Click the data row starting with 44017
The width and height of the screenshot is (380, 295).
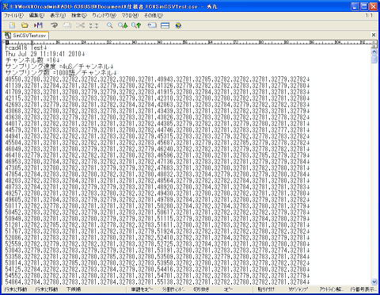pyautogui.click(x=158, y=124)
